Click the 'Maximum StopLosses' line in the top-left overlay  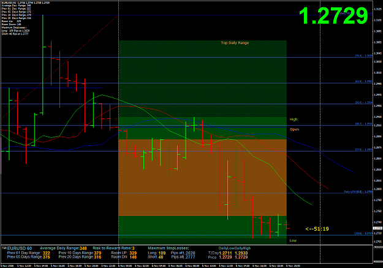pyautogui.click(x=14, y=28)
